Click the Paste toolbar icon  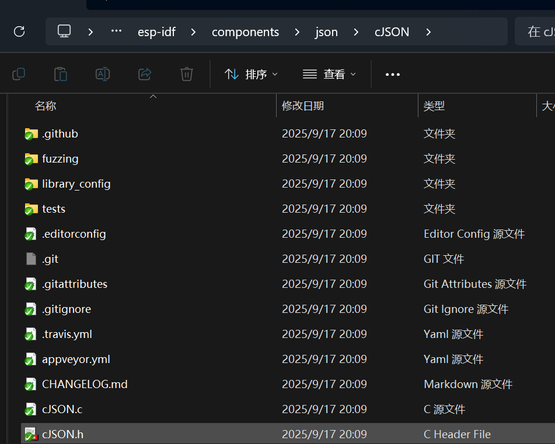[x=61, y=74]
